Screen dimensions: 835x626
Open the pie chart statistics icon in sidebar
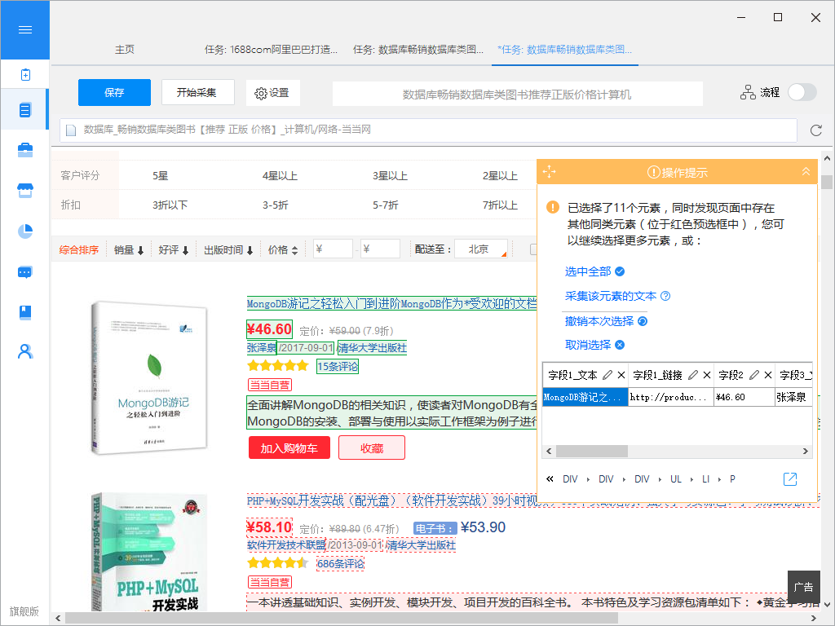(25, 231)
